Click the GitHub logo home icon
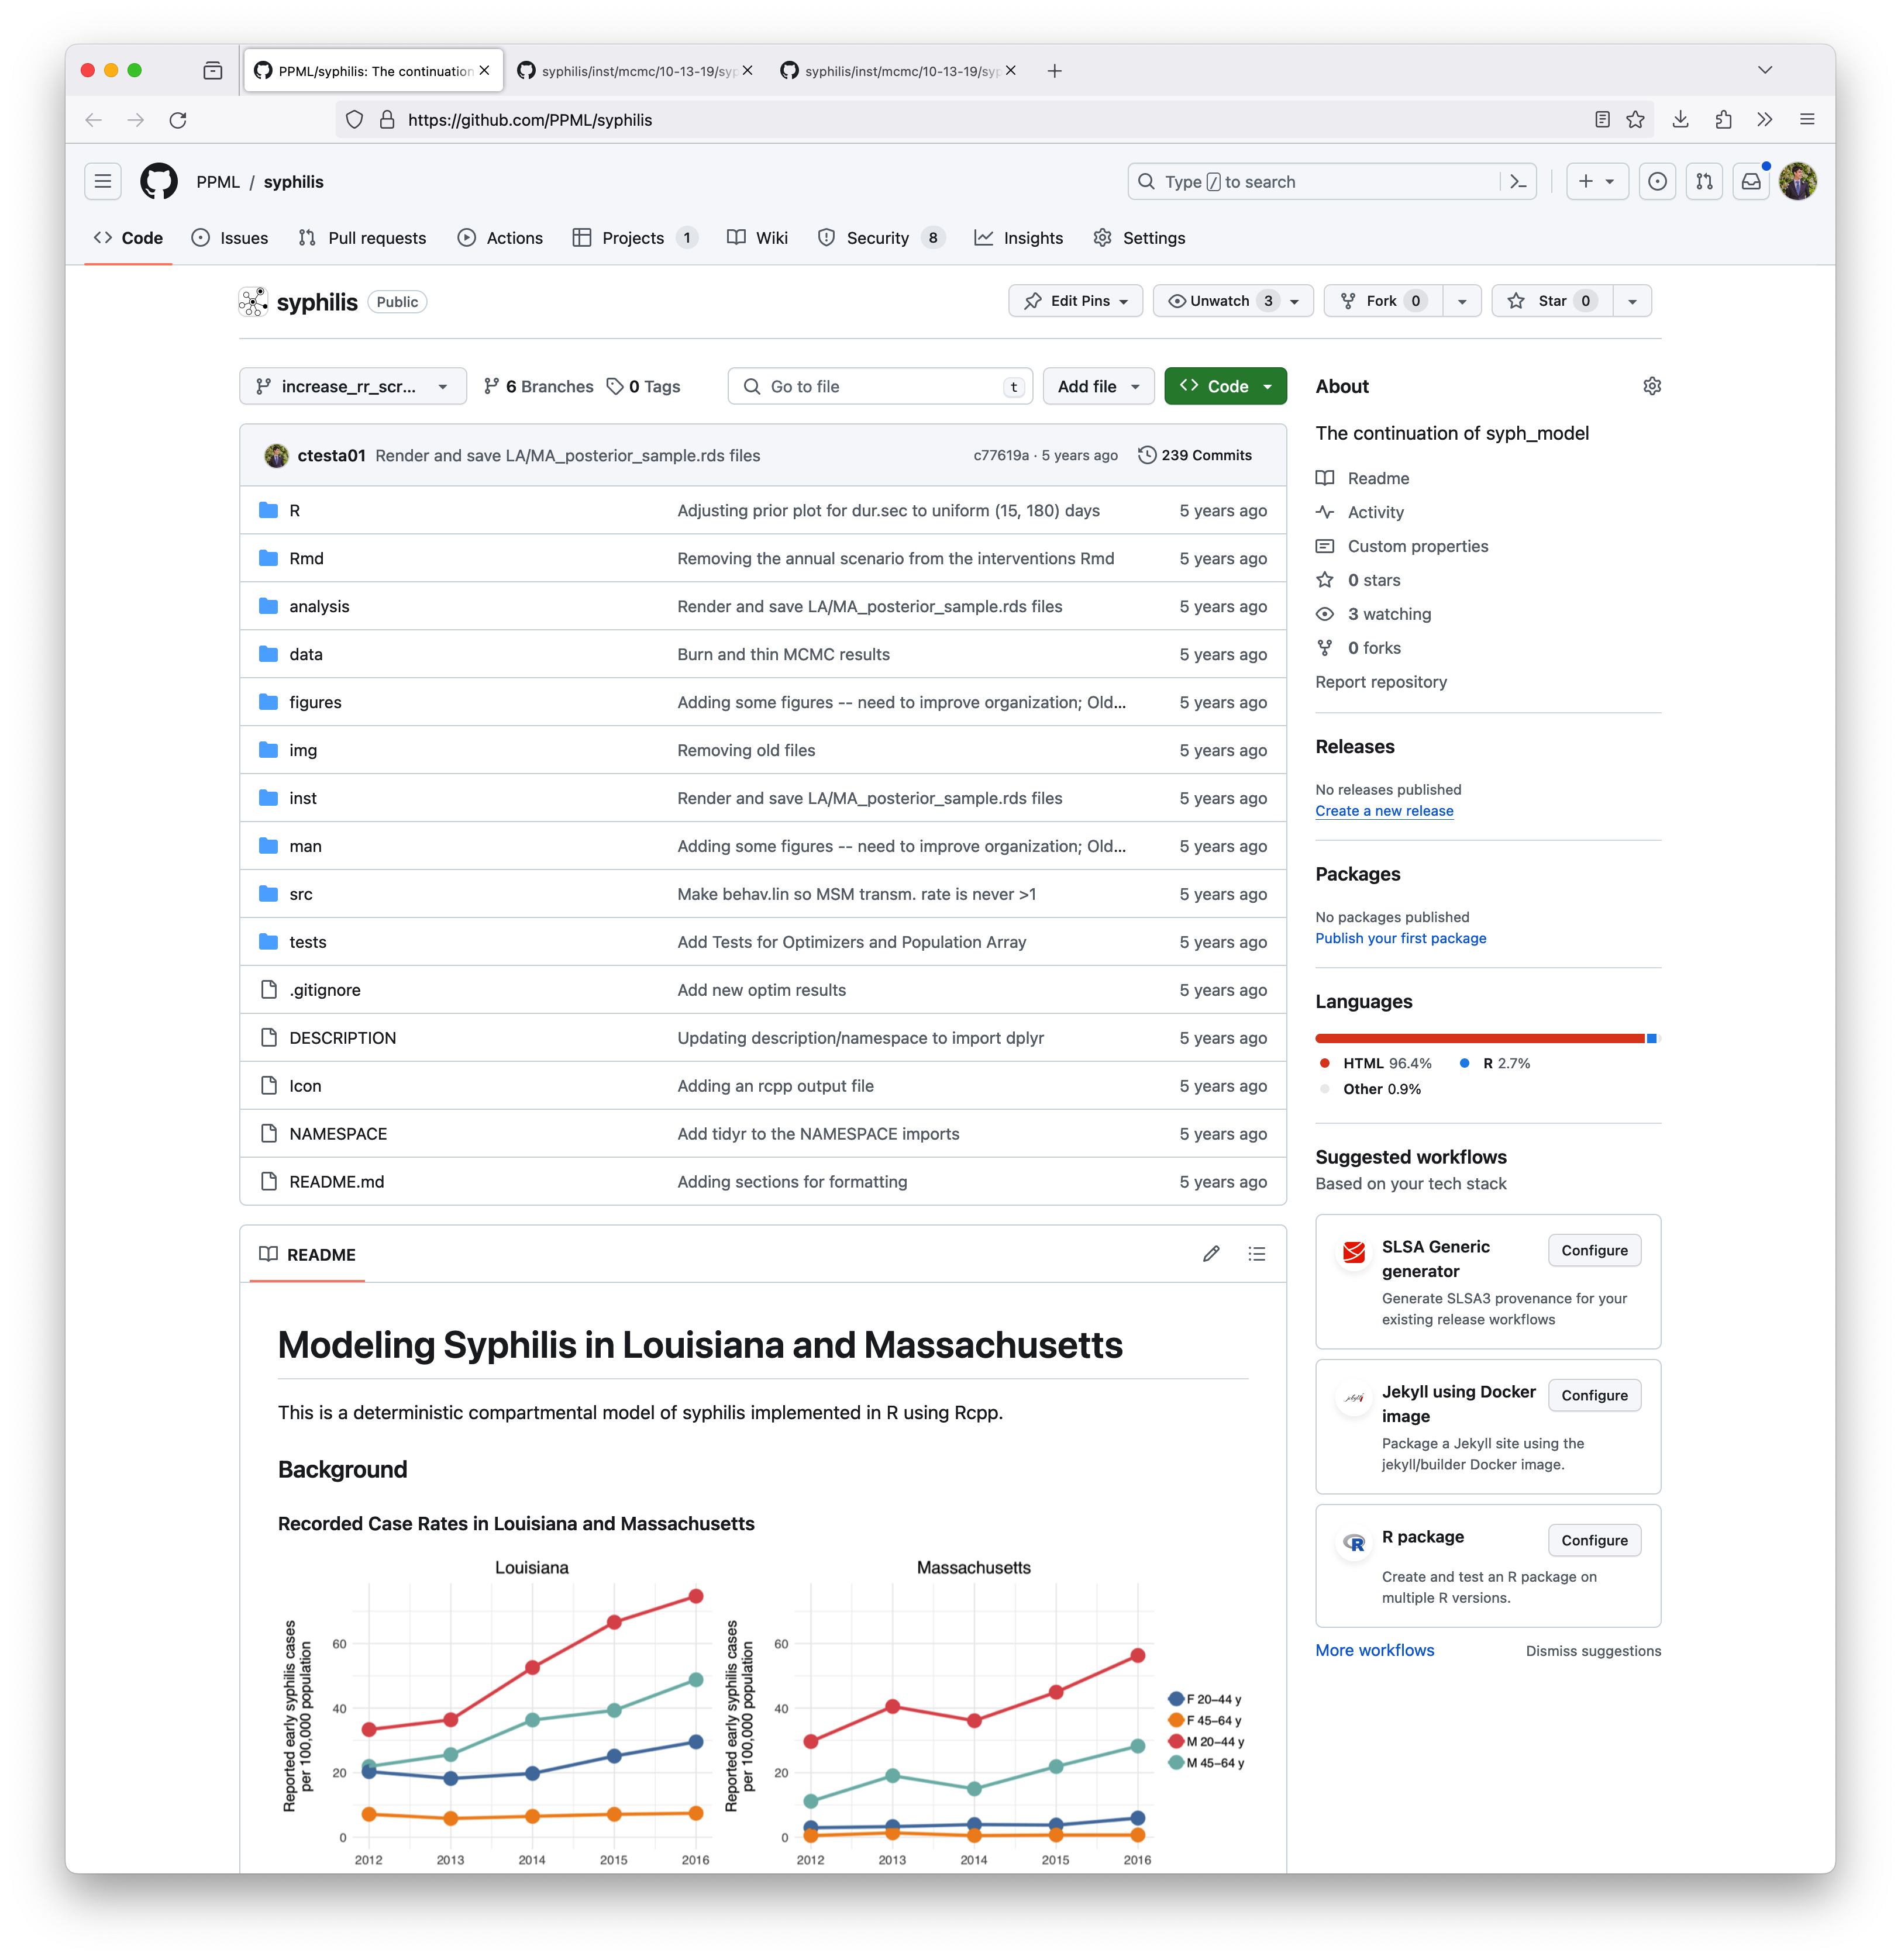1901x1960 pixels. click(x=159, y=181)
